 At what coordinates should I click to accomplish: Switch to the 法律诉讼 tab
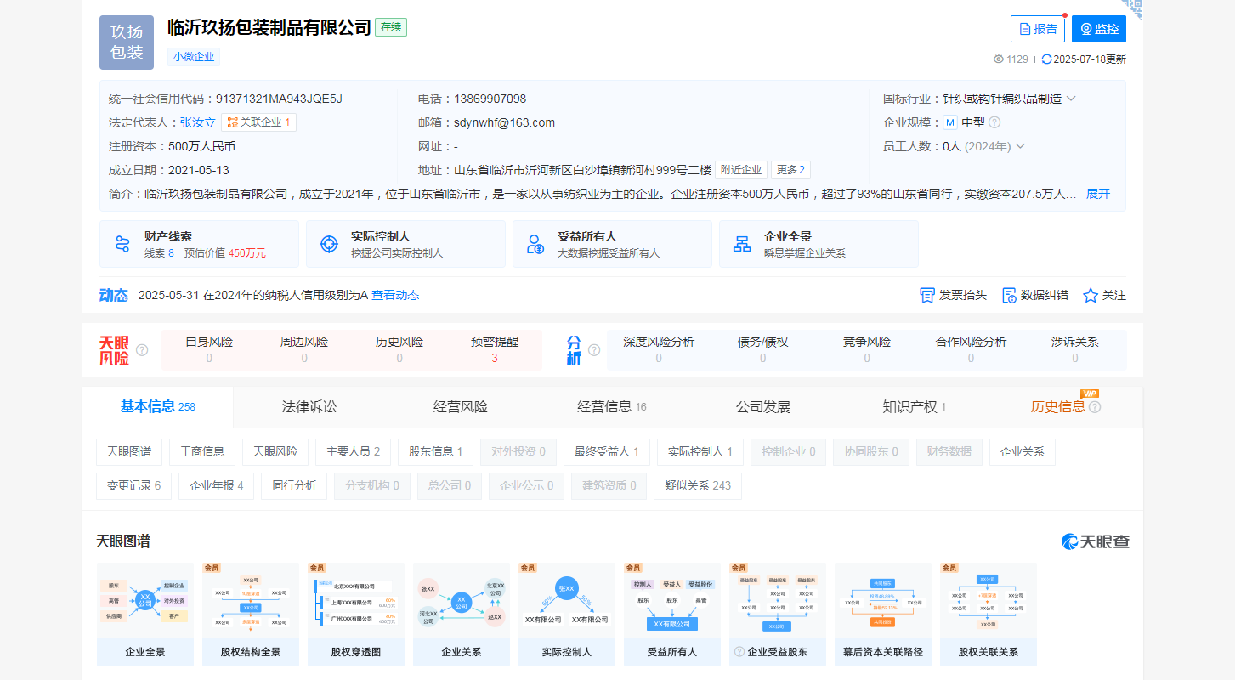[309, 407]
